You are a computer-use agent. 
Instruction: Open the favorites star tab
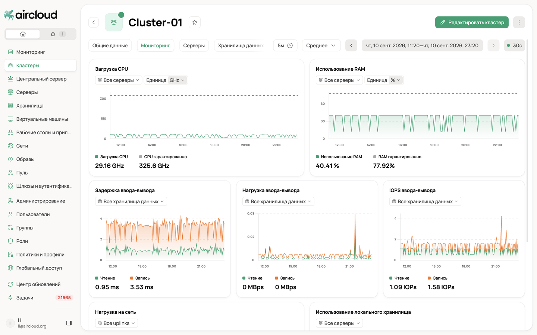58,34
